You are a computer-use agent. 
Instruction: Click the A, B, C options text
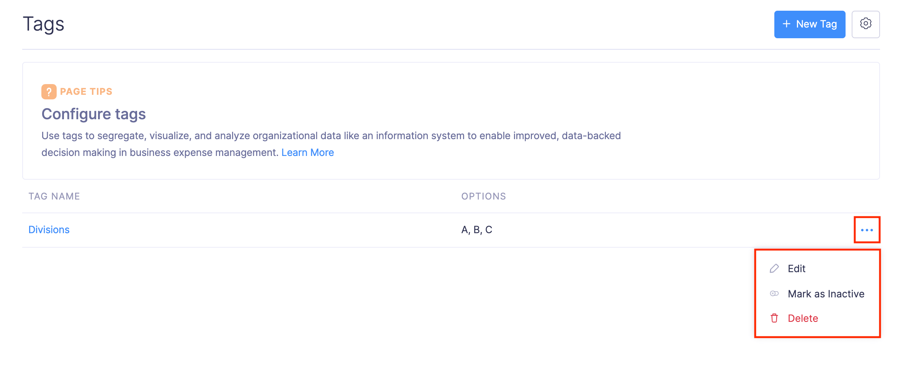476,230
